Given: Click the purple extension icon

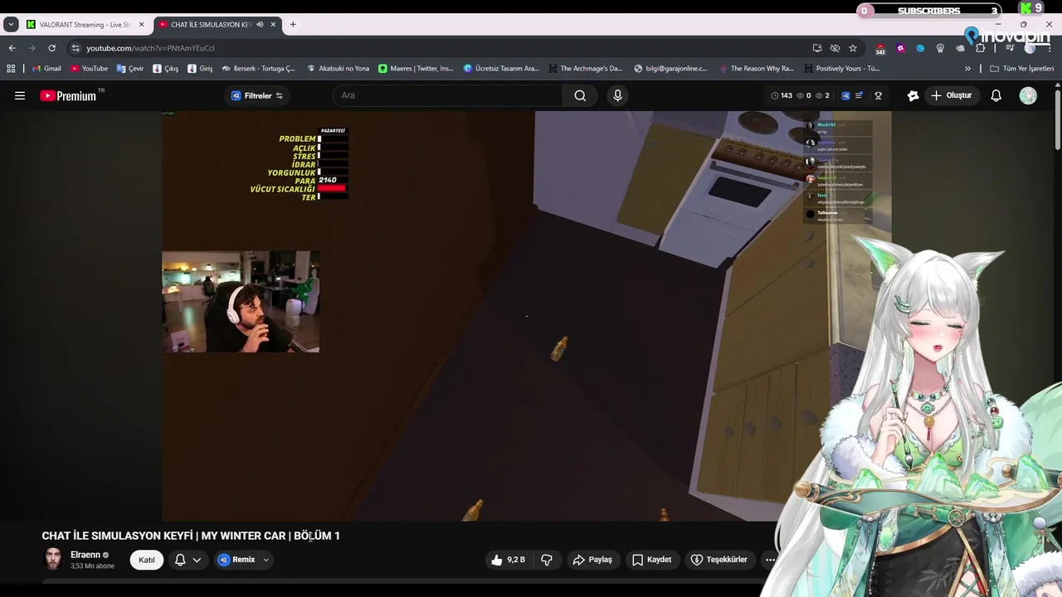Looking at the screenshot, I should point(900,48).
